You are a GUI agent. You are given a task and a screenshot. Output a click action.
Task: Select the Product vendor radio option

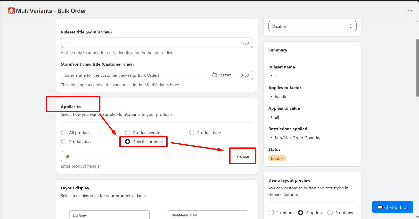128,133
